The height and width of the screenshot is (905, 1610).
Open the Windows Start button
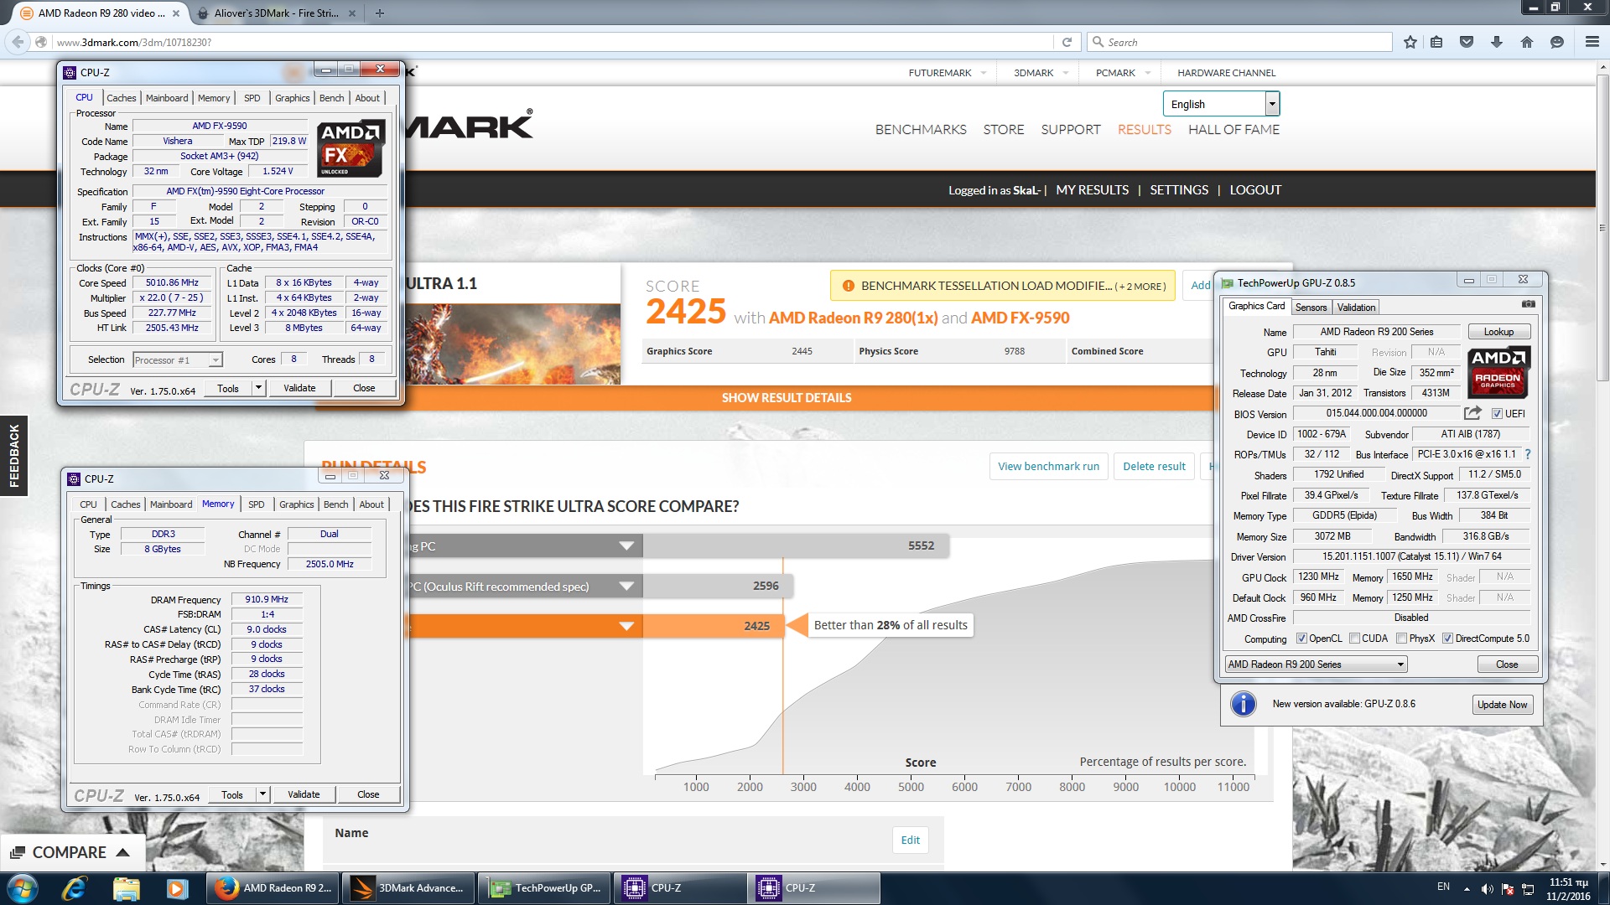(x=23, y=888)
